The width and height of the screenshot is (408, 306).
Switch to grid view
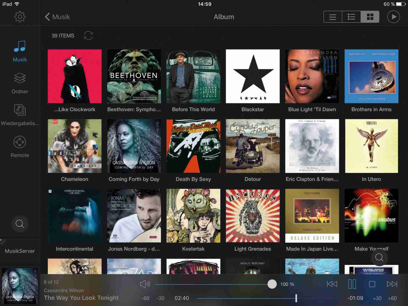point(370,17)
